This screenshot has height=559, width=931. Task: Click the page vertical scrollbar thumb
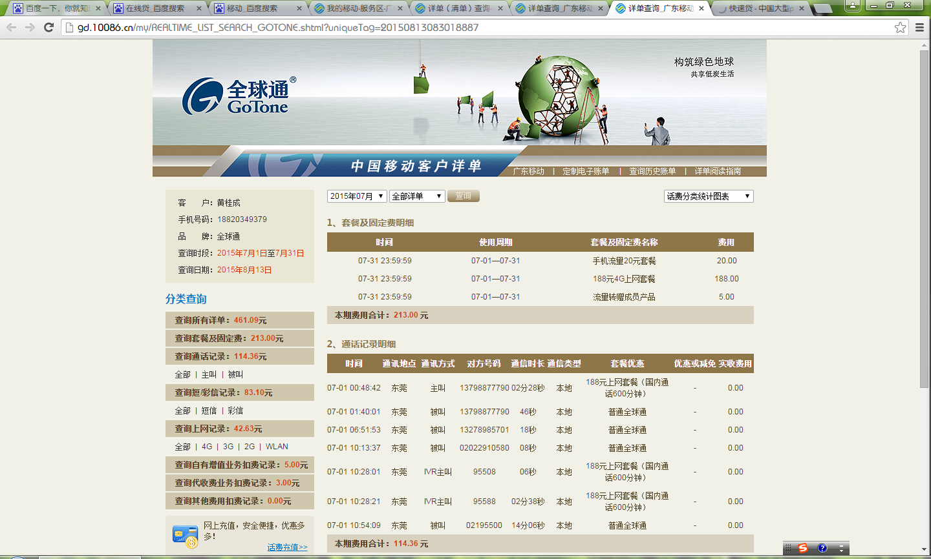924,218
